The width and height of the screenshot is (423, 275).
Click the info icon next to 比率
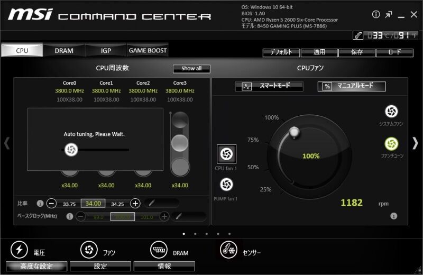(x=40, y=204)
